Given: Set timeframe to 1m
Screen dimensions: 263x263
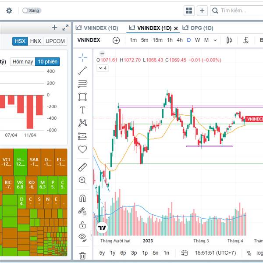Looking at the screenshot, I should click(133, 40).
